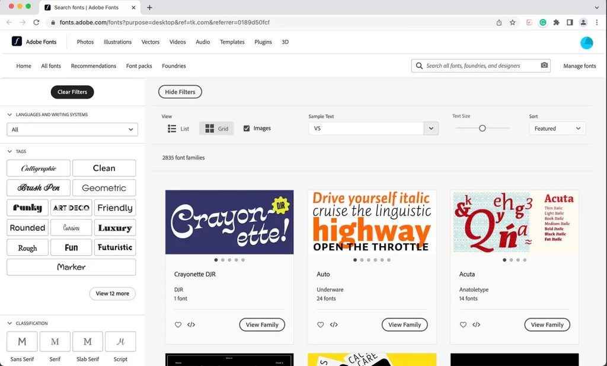Open the Chrome three-dot menu
Screen dimensions: 607x366
point(597,23)
